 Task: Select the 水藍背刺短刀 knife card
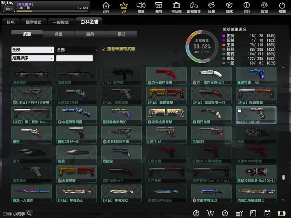coord(211,193)
